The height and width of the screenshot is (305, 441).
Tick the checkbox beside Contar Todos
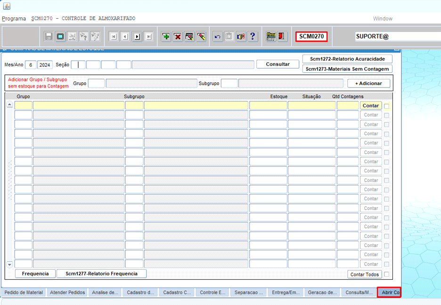[x=387, y=274]
